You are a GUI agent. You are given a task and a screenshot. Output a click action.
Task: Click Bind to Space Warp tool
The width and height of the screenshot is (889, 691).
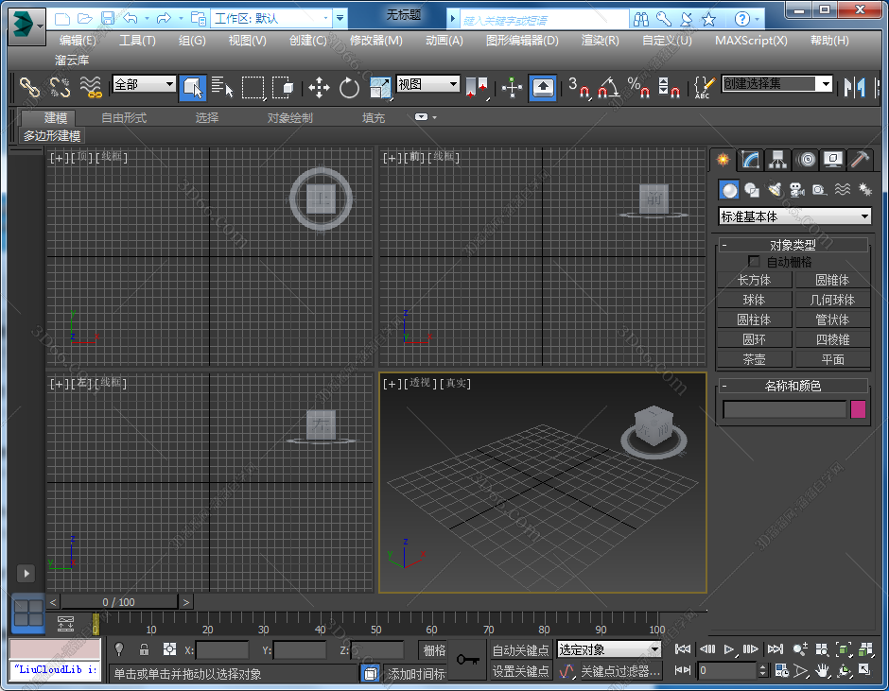coord(91,88)
